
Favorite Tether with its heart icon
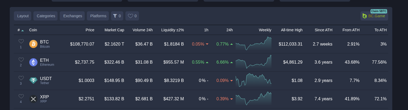[x=21, y=78]
